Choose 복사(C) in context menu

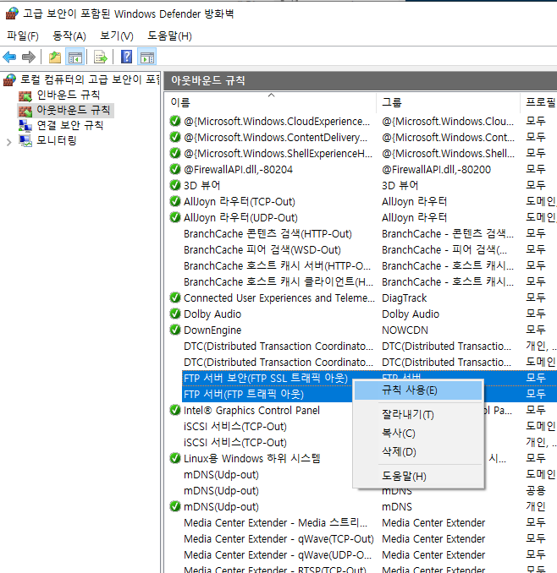[418, 433]
